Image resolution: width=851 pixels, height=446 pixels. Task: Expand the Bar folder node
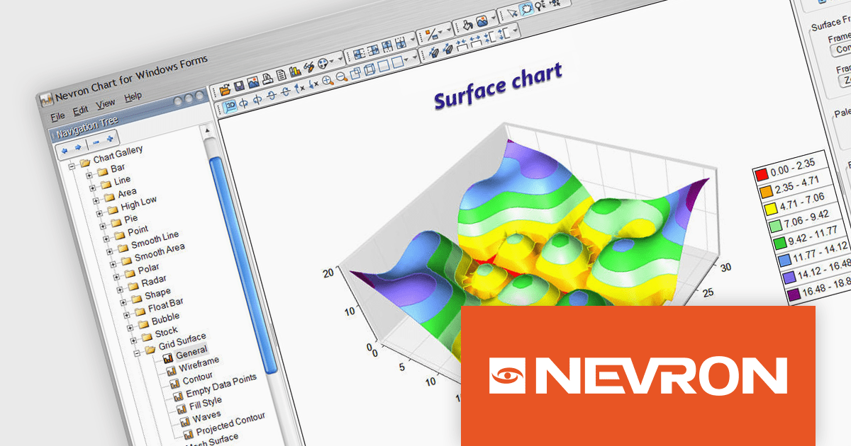[89, 175]
